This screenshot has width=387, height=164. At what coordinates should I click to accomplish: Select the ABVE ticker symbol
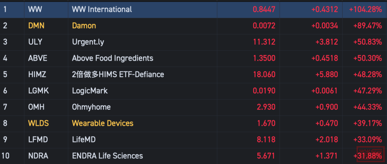pyautogui.click(x=38, y=58)
